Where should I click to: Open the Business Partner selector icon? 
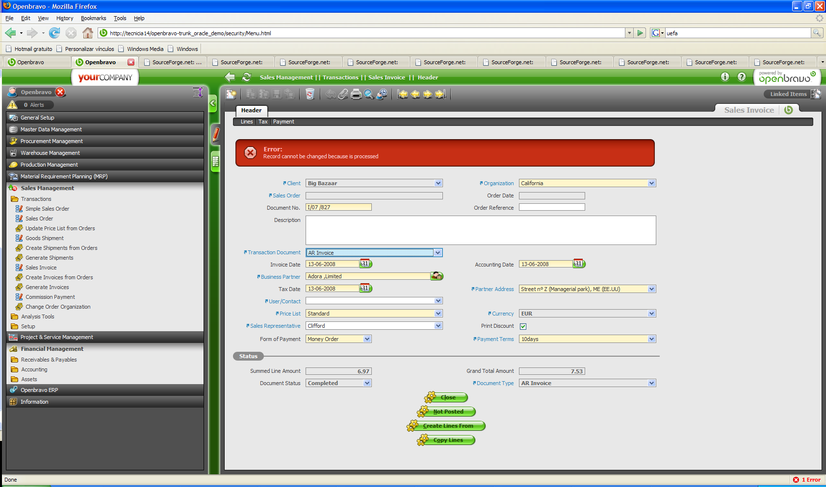tap(437, 276)
